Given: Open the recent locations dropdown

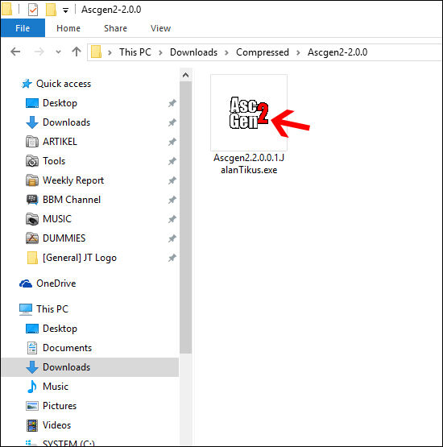Looking at the screenshot, I should (x=58, y=52).
